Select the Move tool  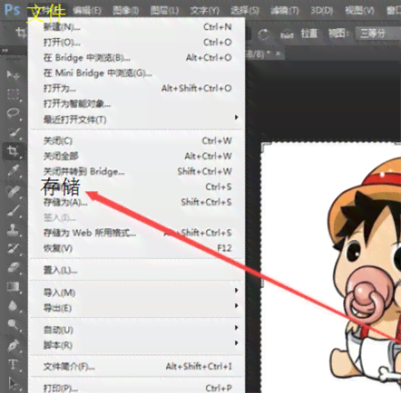[x=13, y=74]
